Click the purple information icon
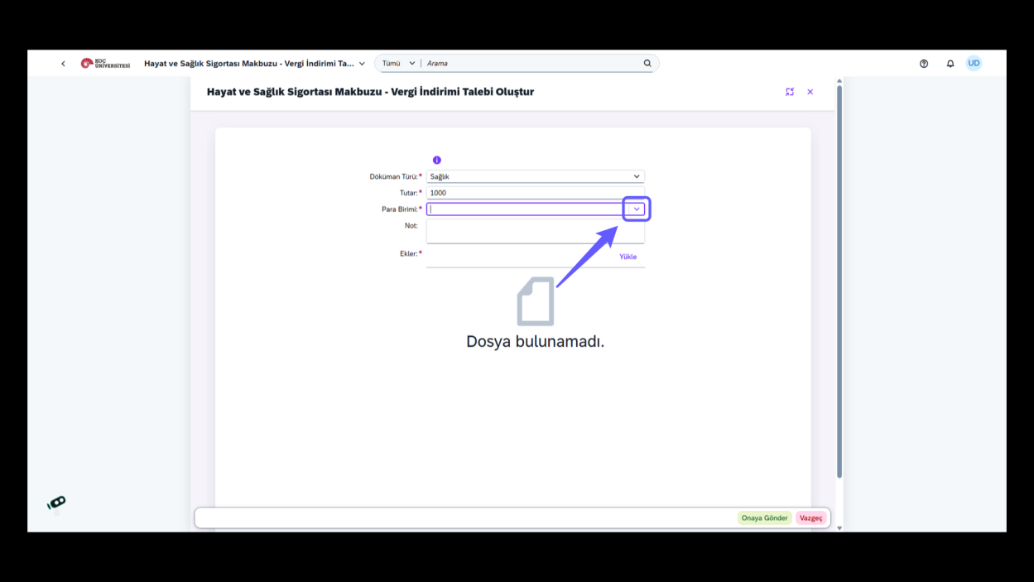Image resolution: width=1034 pixels, height=582 pixels. tap(437, 160)
